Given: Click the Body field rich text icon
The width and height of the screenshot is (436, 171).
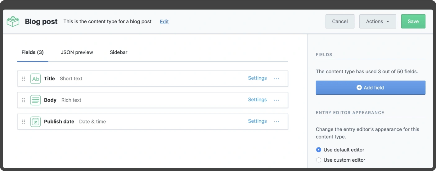Looking at the screenshot, I should pos(36,100).
